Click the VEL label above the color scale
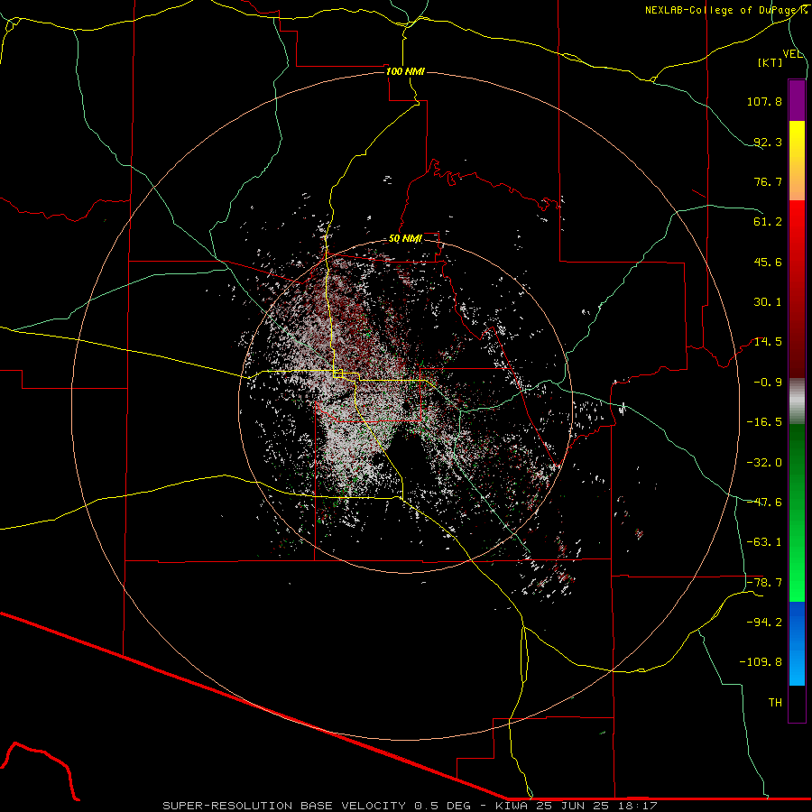 (x=793, y=54)
